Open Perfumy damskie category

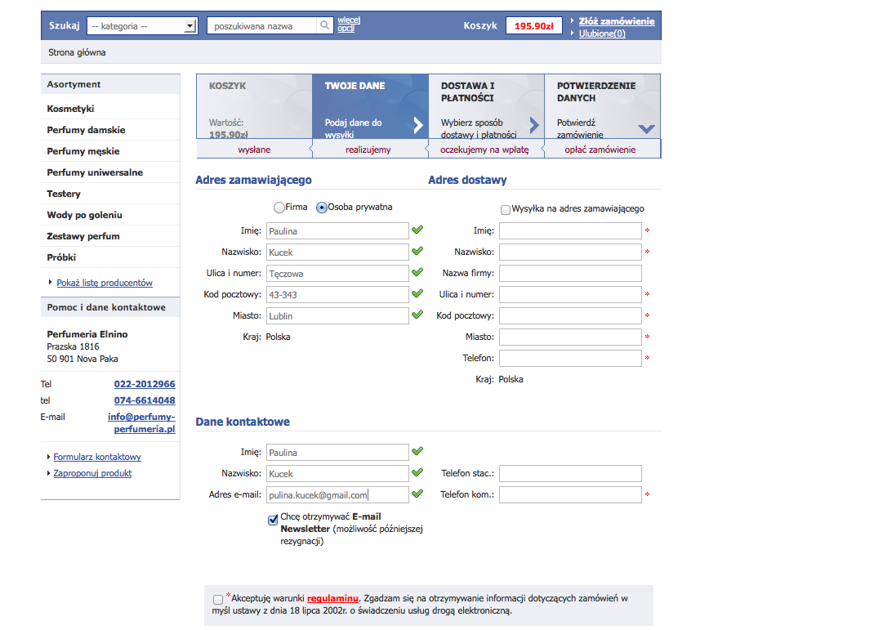coord(86,130)
